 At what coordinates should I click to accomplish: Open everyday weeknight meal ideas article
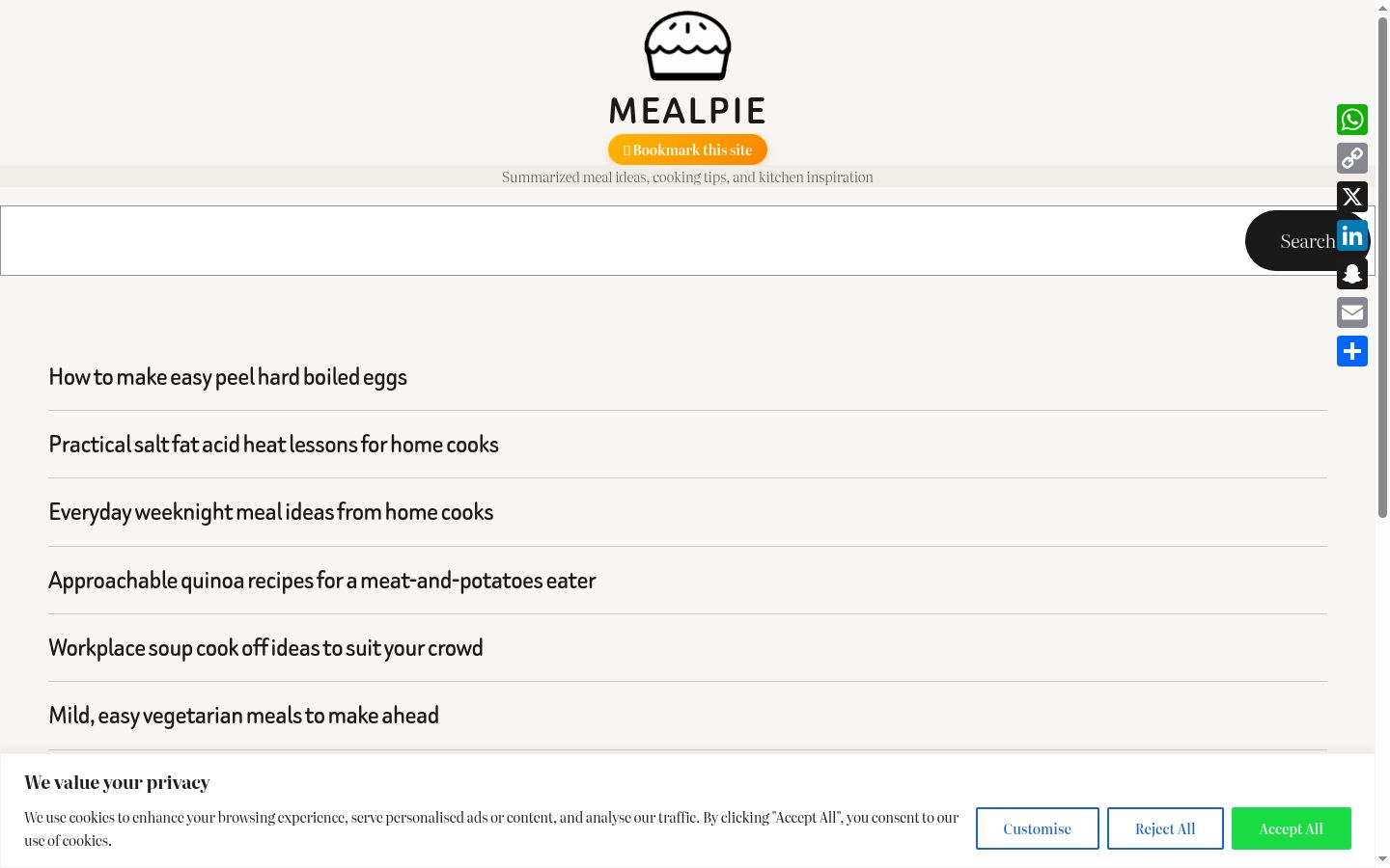coord(270,512)
